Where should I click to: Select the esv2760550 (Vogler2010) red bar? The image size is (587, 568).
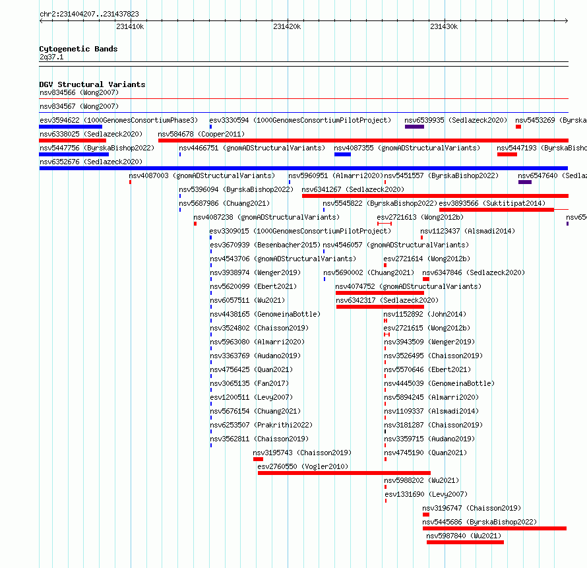tap(344, 473)
